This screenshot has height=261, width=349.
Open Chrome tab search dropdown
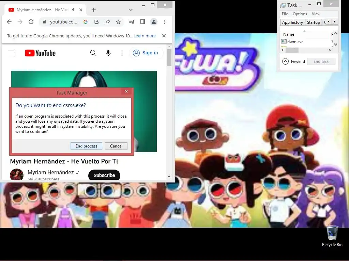[x=131, y=10]
